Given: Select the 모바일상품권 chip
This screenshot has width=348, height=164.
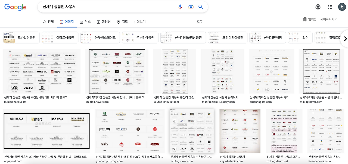Looking at the screenshot, I should click(21, 37).
